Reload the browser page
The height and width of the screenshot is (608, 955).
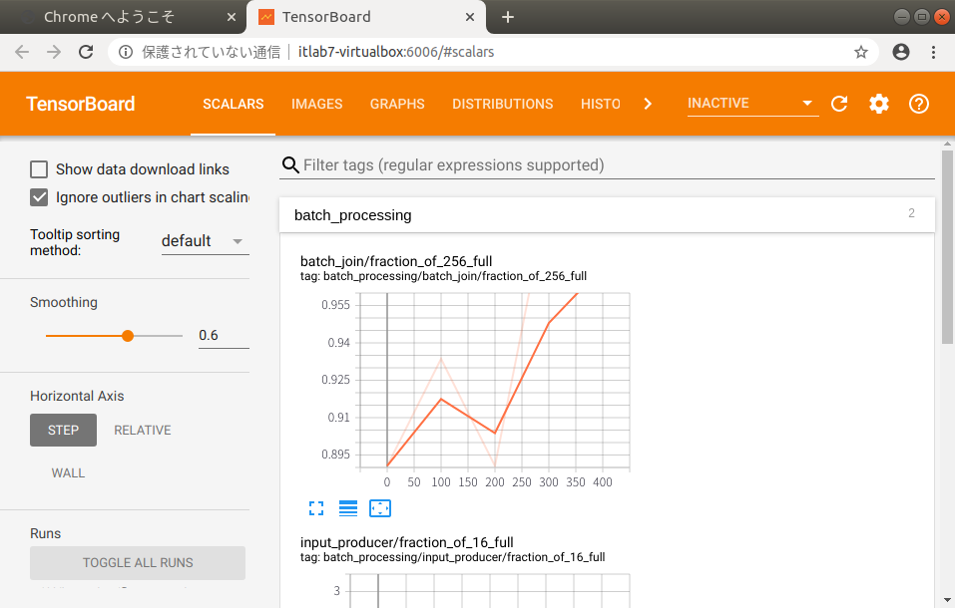[x=86, y=52]
